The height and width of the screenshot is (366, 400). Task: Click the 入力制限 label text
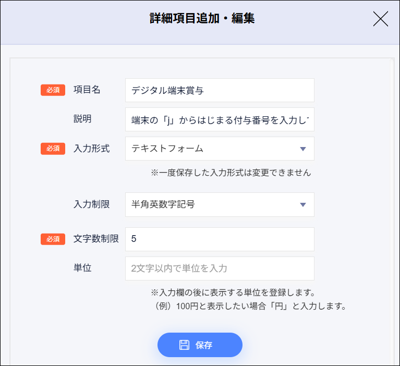pyautogui.click(x=91, y=204)
